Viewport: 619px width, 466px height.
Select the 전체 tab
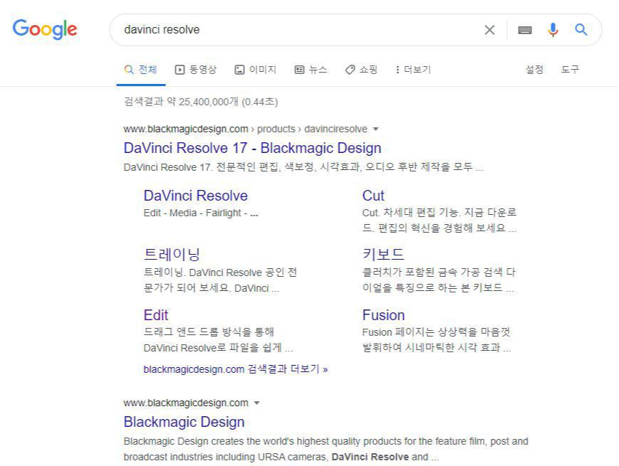pyautogui.click(x=141, y=70)
